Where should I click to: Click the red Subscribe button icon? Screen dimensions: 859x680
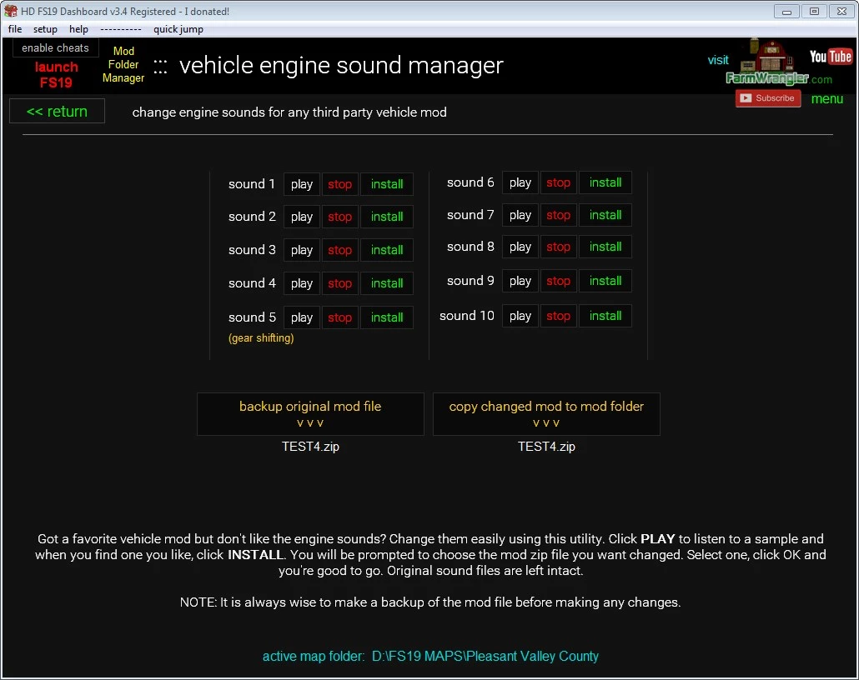(767, 97)
